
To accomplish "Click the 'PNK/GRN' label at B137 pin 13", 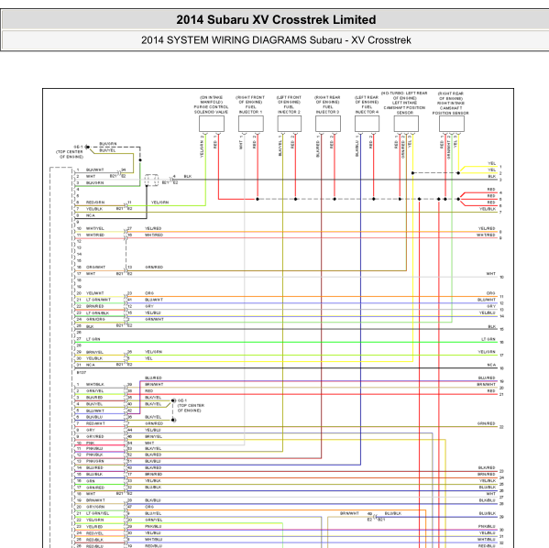I will (x=95, y=461).
